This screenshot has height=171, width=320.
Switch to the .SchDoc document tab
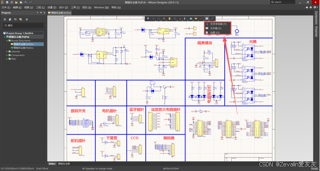click(x=60, y=13)
